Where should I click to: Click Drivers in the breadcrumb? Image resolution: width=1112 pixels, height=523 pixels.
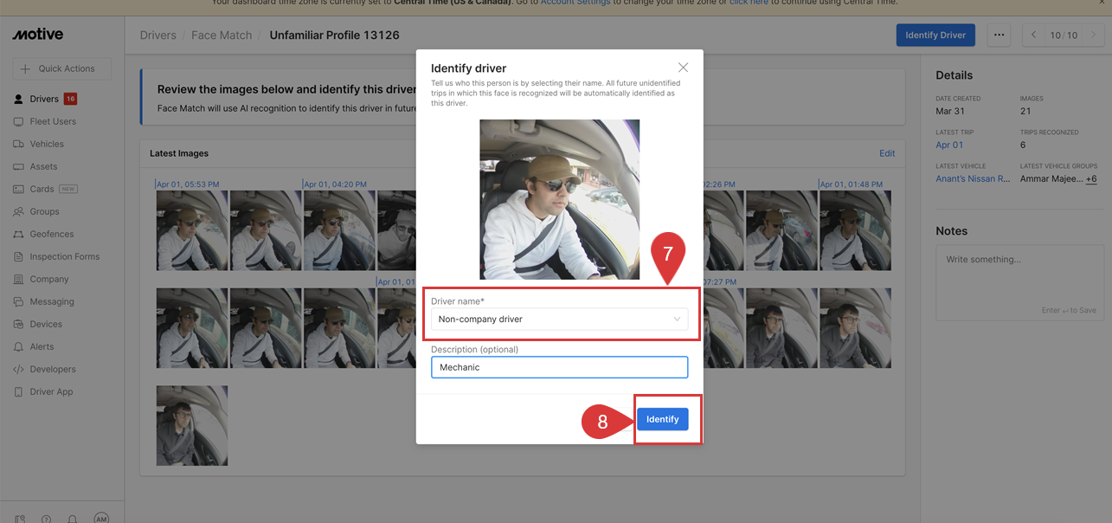pos(157,36)
